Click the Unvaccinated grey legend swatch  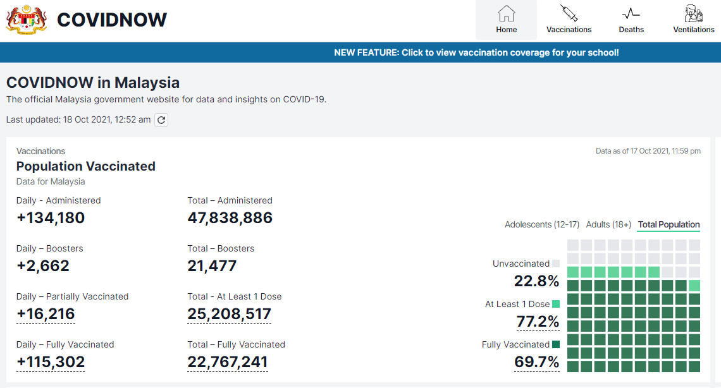[x=556, y=264]
